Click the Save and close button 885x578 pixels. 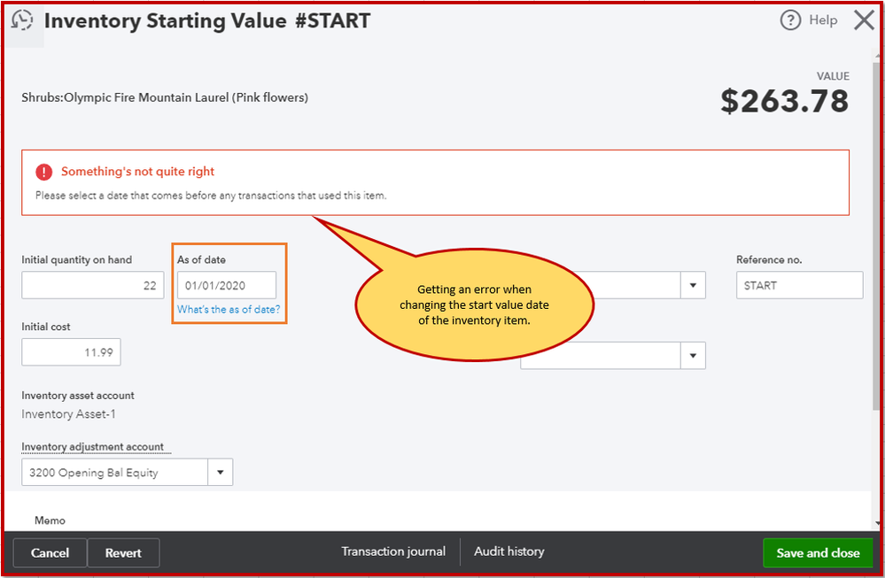[x=817, y=551]
